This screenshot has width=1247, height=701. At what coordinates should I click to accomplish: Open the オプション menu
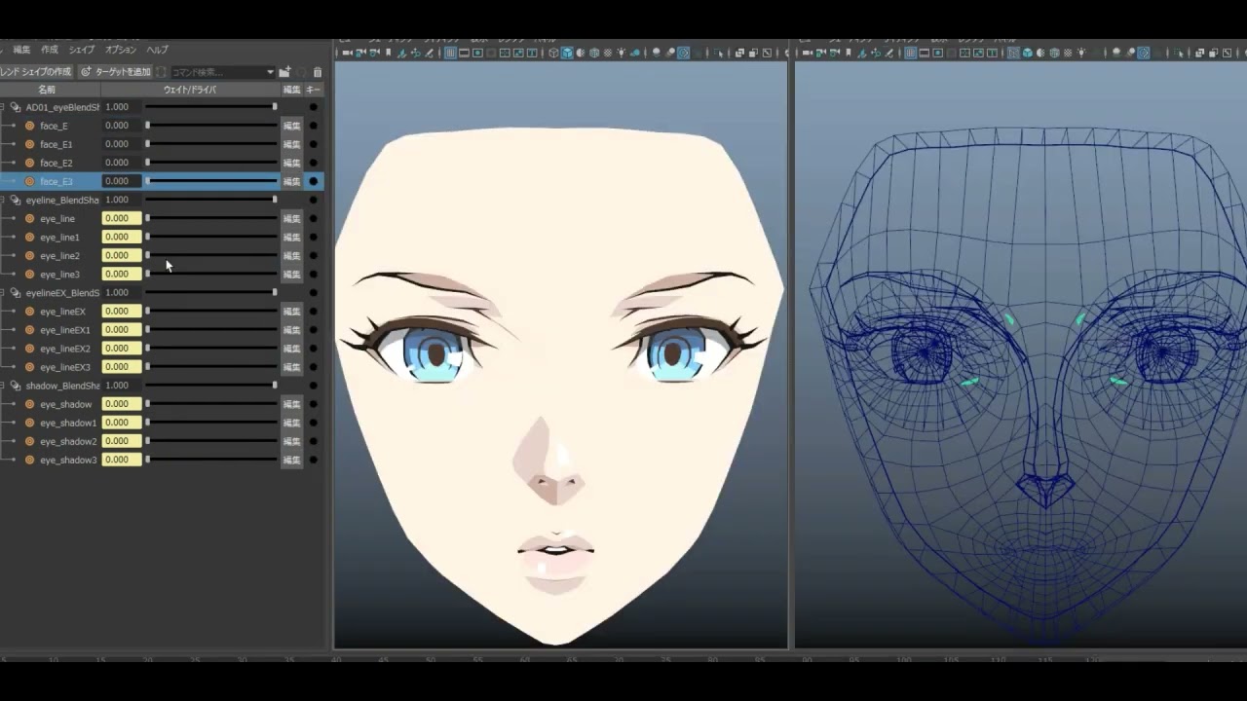click(121, 50)
